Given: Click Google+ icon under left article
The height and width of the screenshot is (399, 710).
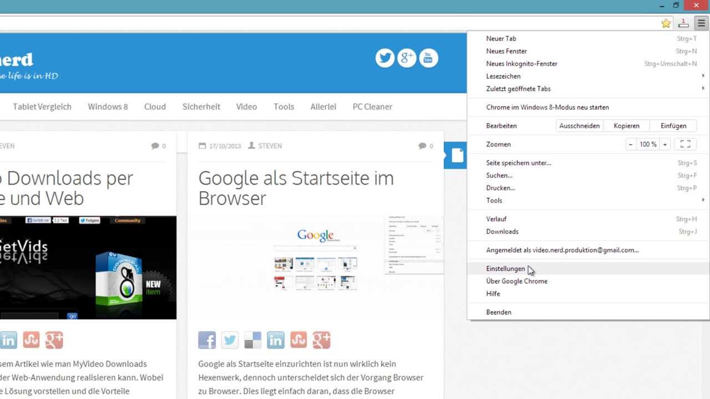Looking at the screenshot, I should click(x=54, y=340).
